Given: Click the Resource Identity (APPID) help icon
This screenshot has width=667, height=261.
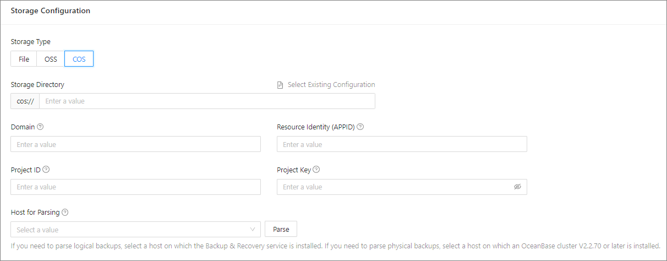Looking at the screenshot, I should [360, 127].
